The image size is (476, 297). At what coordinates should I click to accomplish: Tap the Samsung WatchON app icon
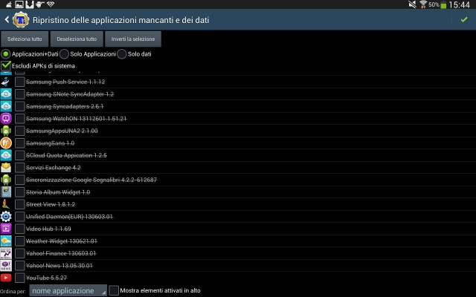pos(6,119)
